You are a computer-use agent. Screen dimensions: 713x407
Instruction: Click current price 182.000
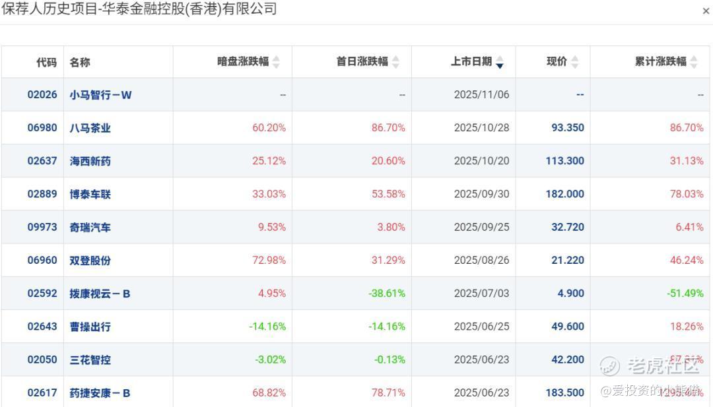pyautogui.click(x=564, y=194)
